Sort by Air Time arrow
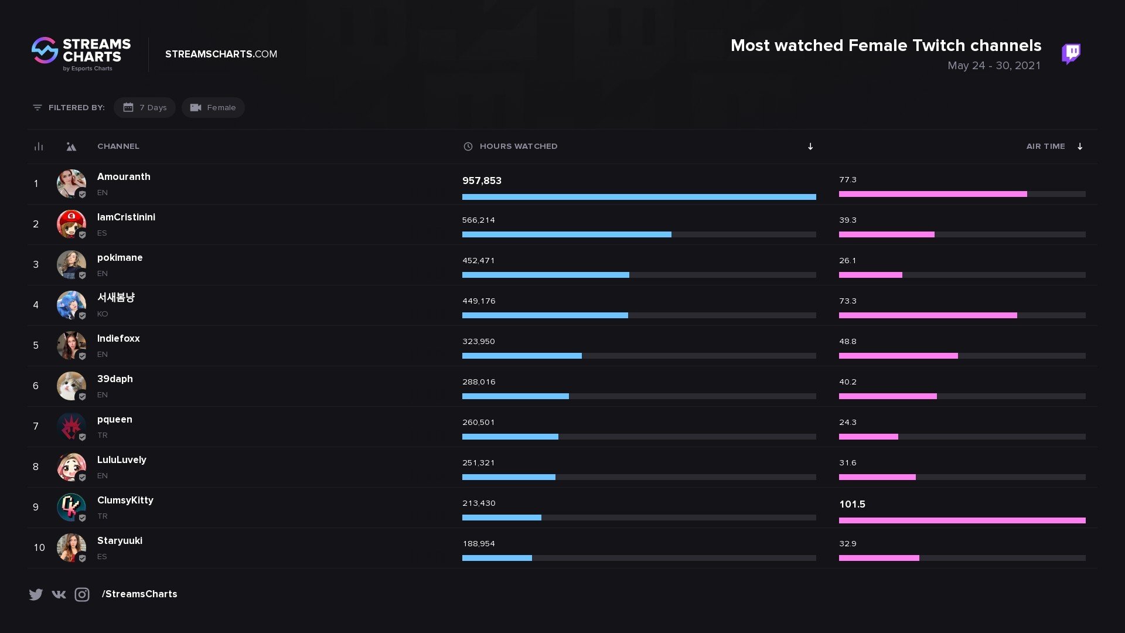 [x=1080, y=147]
